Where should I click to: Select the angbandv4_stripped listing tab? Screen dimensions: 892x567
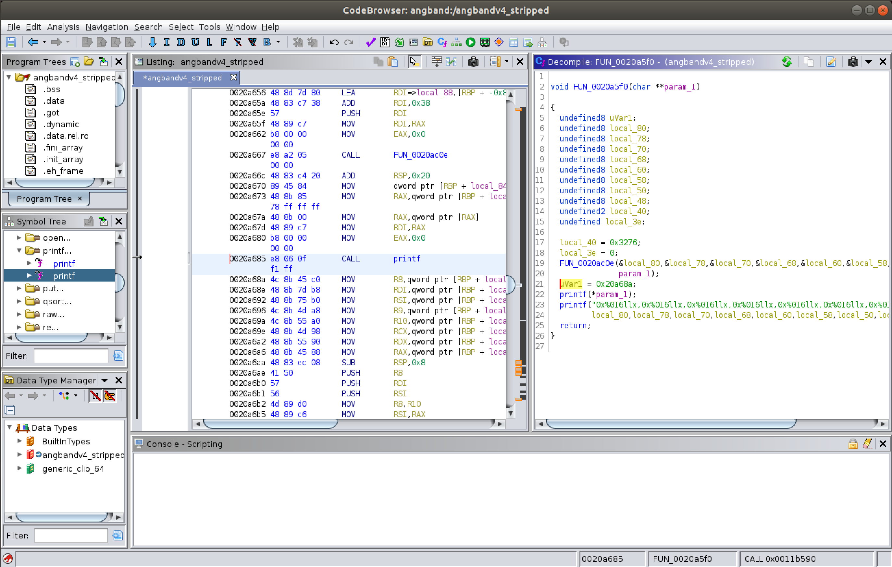pos(183,78)
